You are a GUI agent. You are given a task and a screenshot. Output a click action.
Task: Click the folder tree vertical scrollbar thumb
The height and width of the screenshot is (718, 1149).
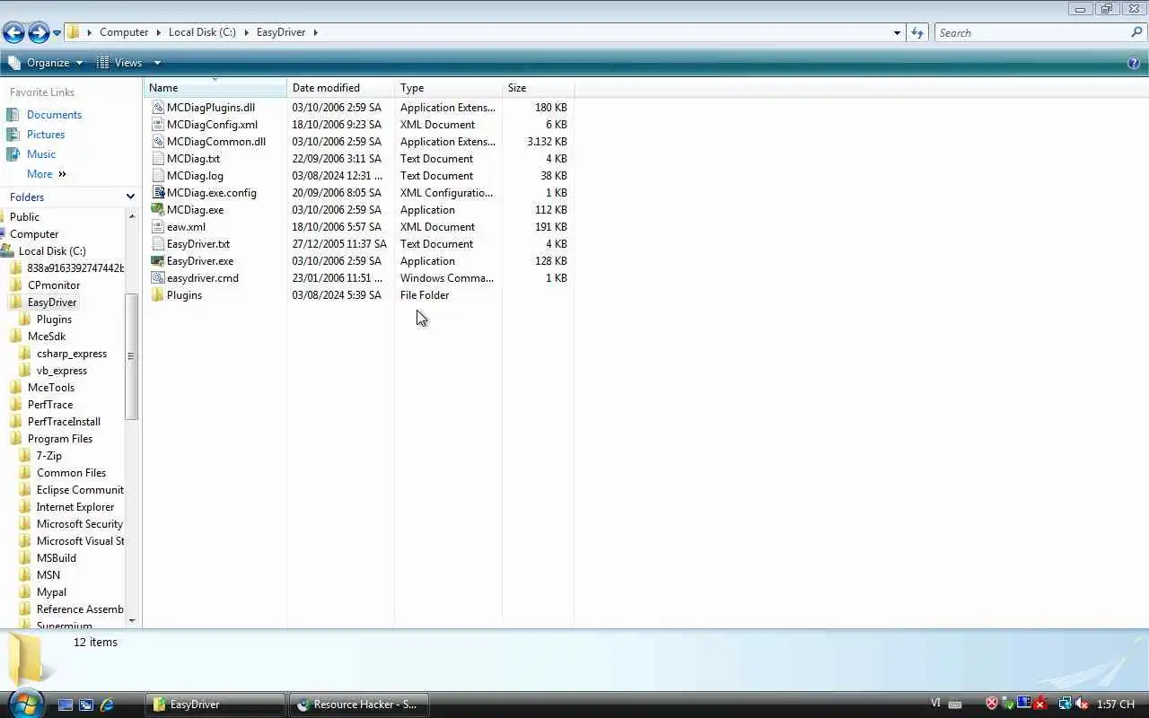pyautogui.click(x=132, y=356)
